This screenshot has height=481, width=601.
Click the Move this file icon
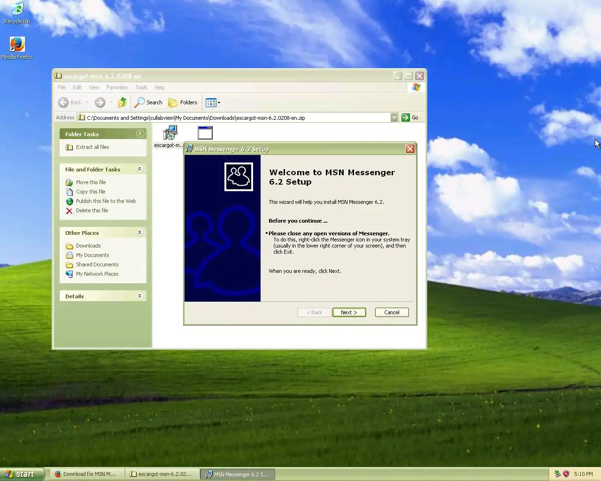(69, 182)
